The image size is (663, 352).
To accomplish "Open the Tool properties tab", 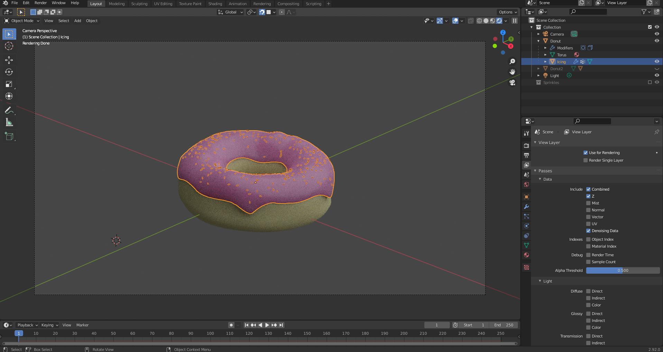I will 526,133.
